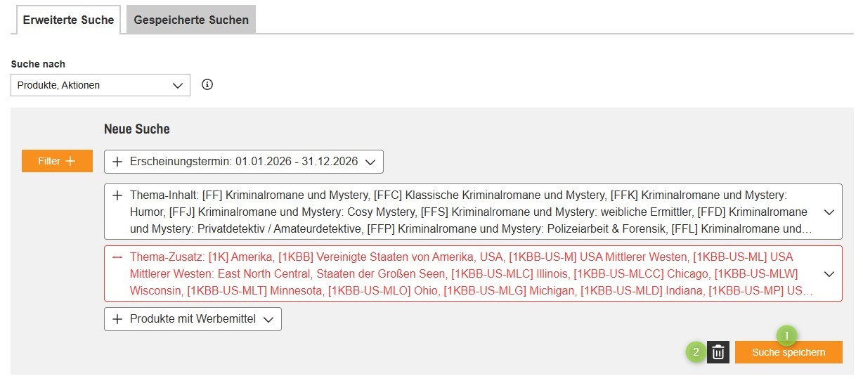Switch to Gespeicherte Suchen tab

[191, 20]
